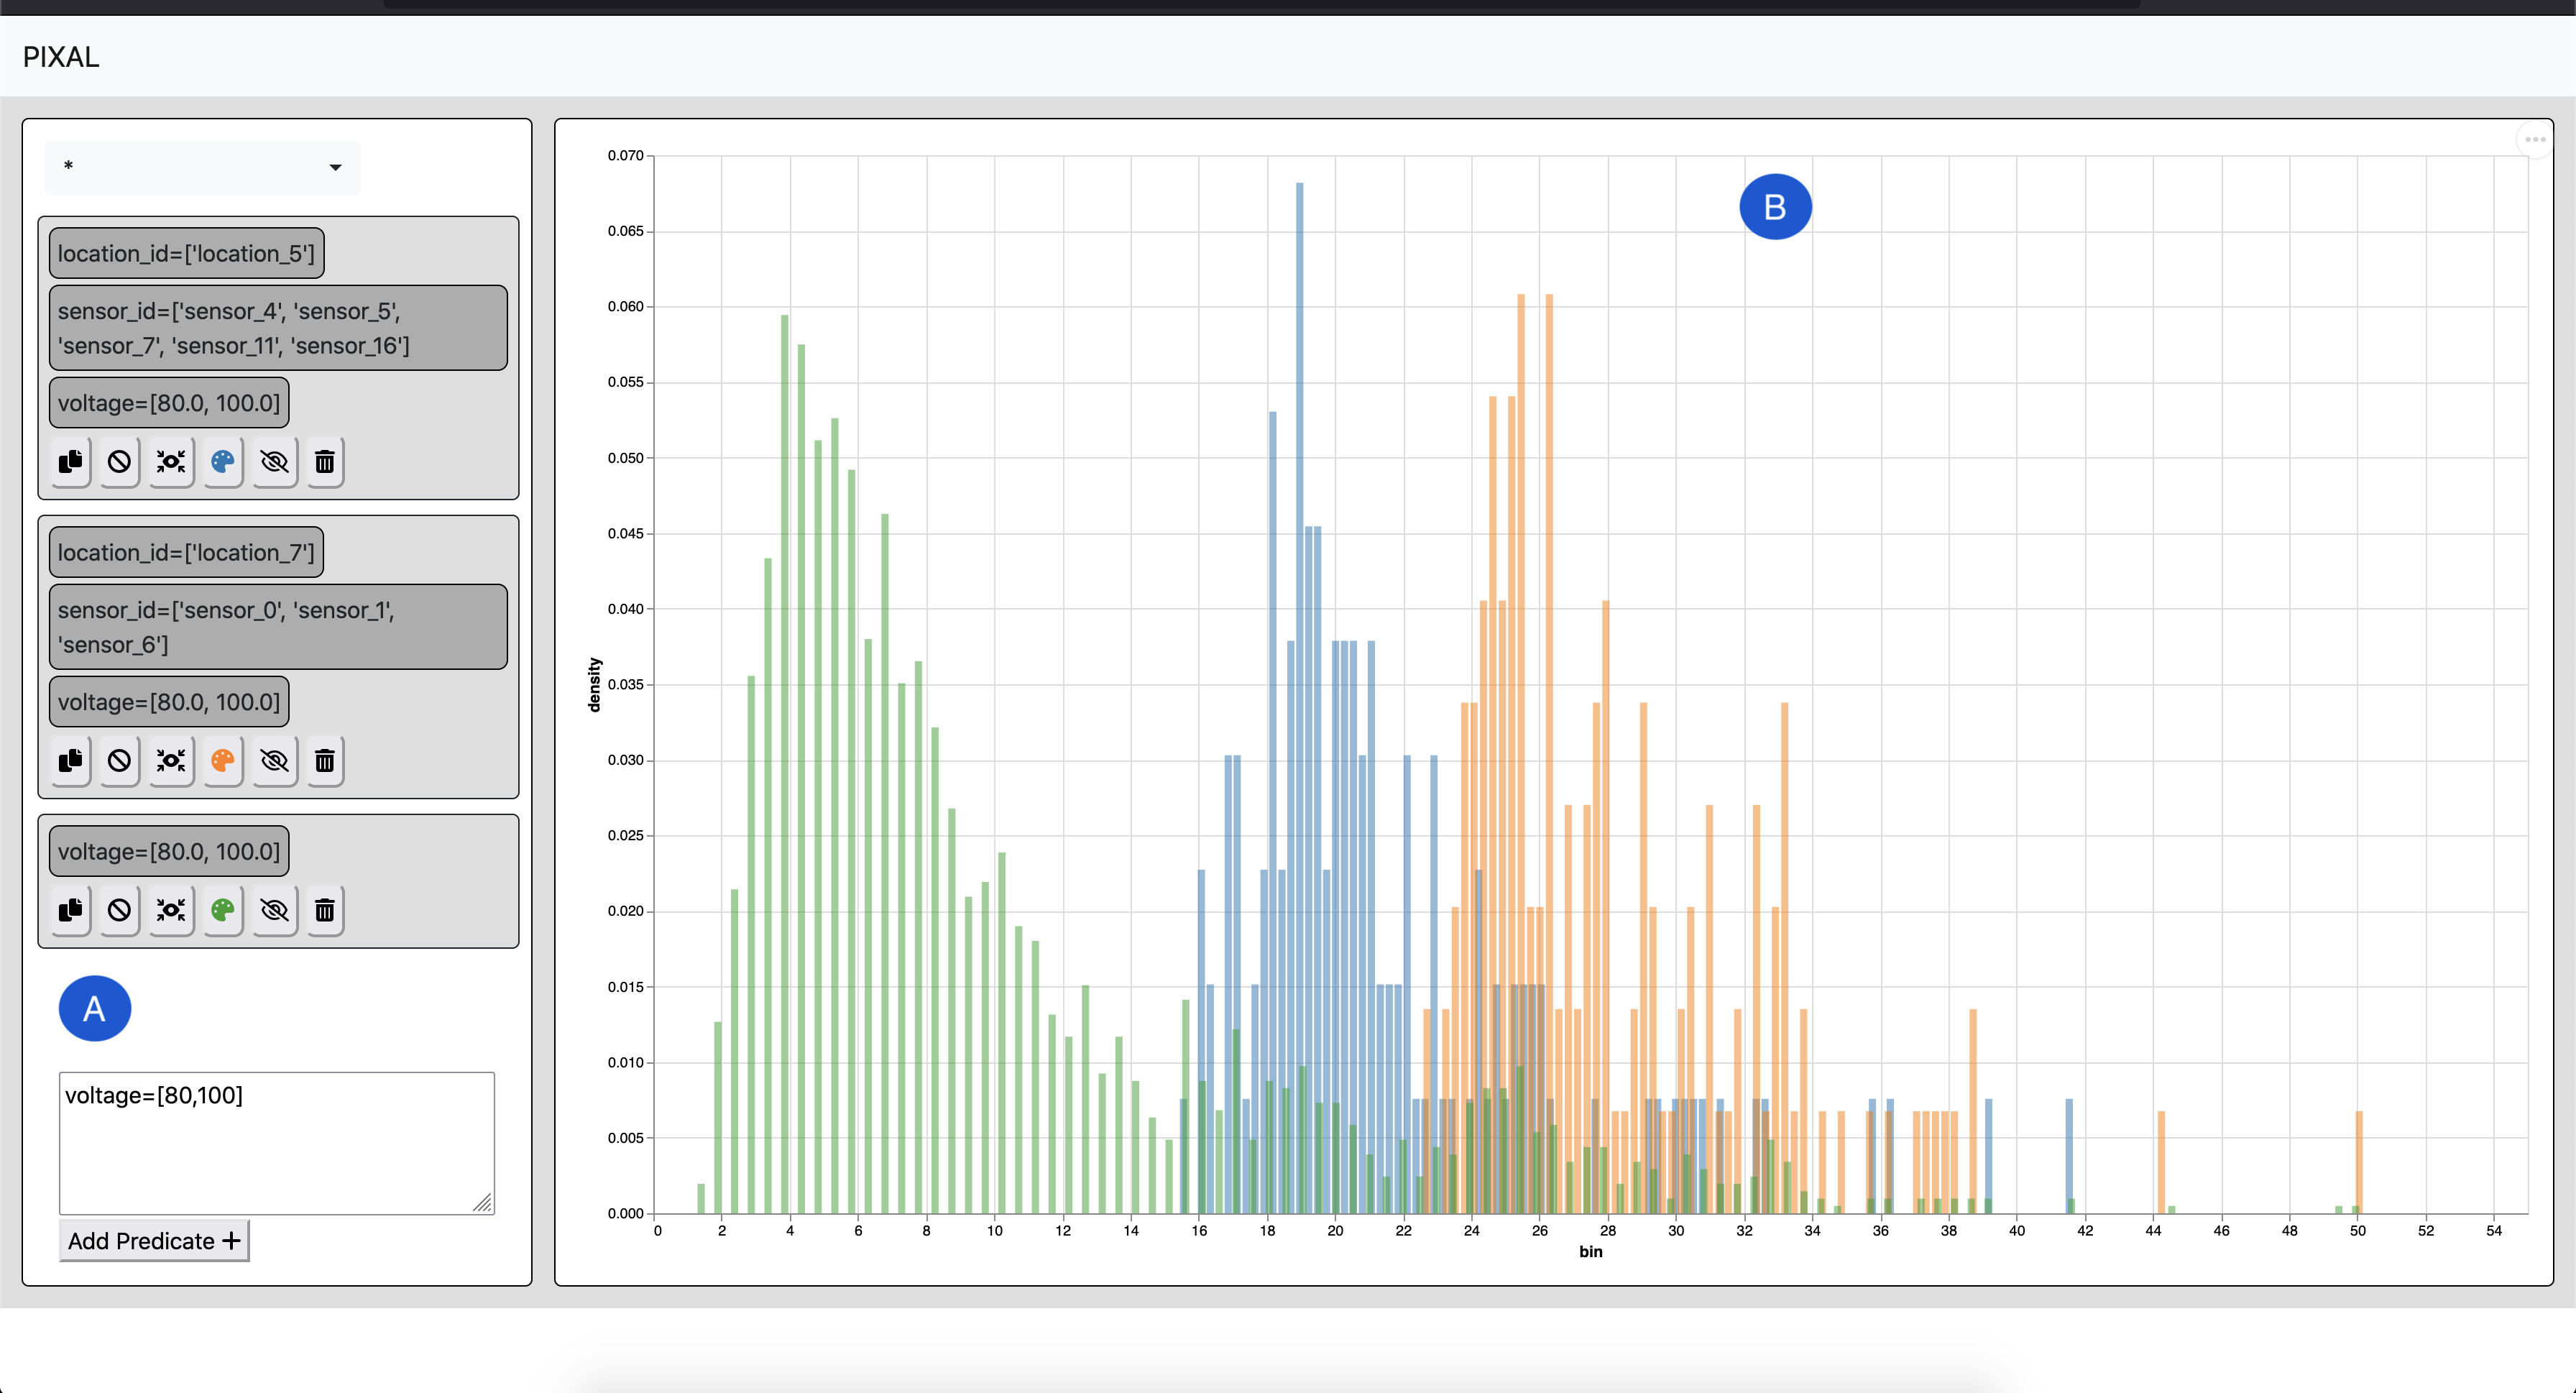Select voltage clause in location_7 group
Viewport: 2576px width, 1393px height.
[169, 702]
